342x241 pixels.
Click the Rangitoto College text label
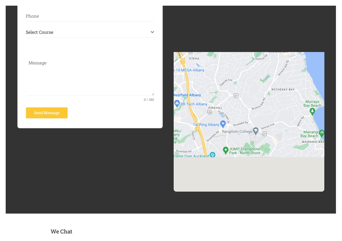pos(237,131)
